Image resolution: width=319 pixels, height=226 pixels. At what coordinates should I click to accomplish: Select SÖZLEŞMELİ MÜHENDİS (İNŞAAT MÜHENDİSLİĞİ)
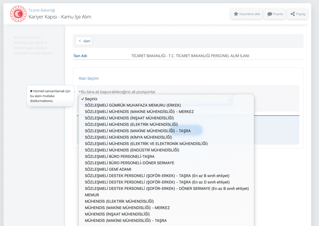click(x=129, y=118)
